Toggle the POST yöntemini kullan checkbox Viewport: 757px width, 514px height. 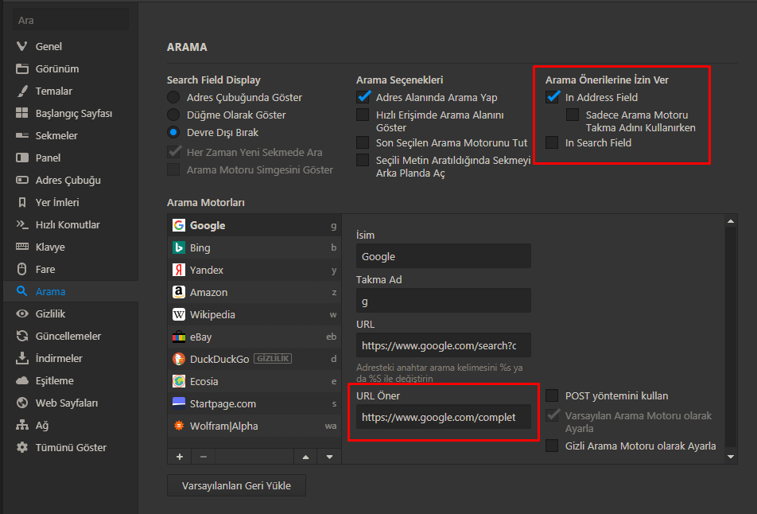pos(553,395)
